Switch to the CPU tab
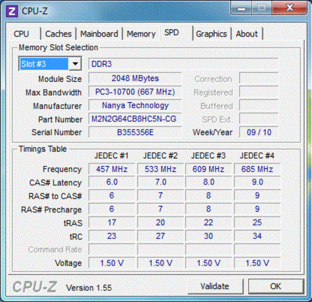The height and width of the screenshot is (302, 312). click(x=22, y=34)
